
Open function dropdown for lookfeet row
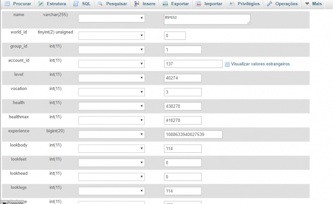click(x=112, y=163)
